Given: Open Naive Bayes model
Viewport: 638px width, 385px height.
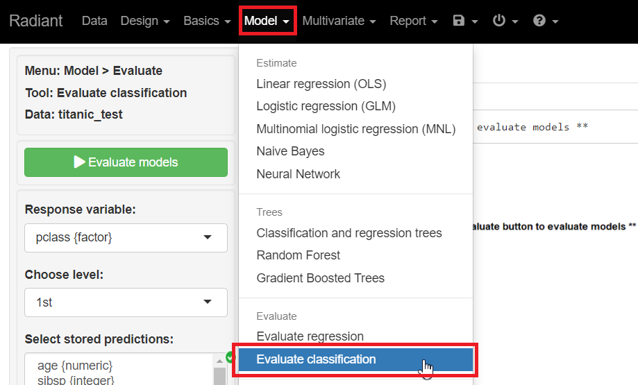Looking at the screenshot, I should 290,151.
